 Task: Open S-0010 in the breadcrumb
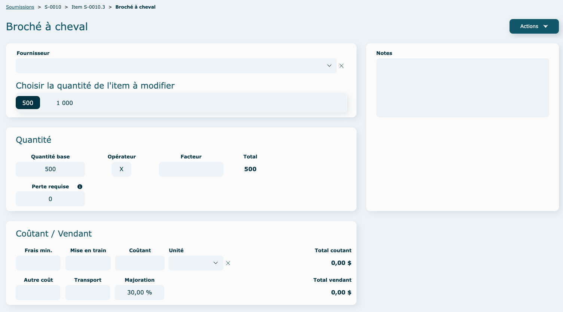(x=53, y=7)
